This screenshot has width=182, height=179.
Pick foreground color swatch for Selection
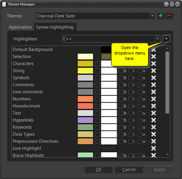[85, 57]
